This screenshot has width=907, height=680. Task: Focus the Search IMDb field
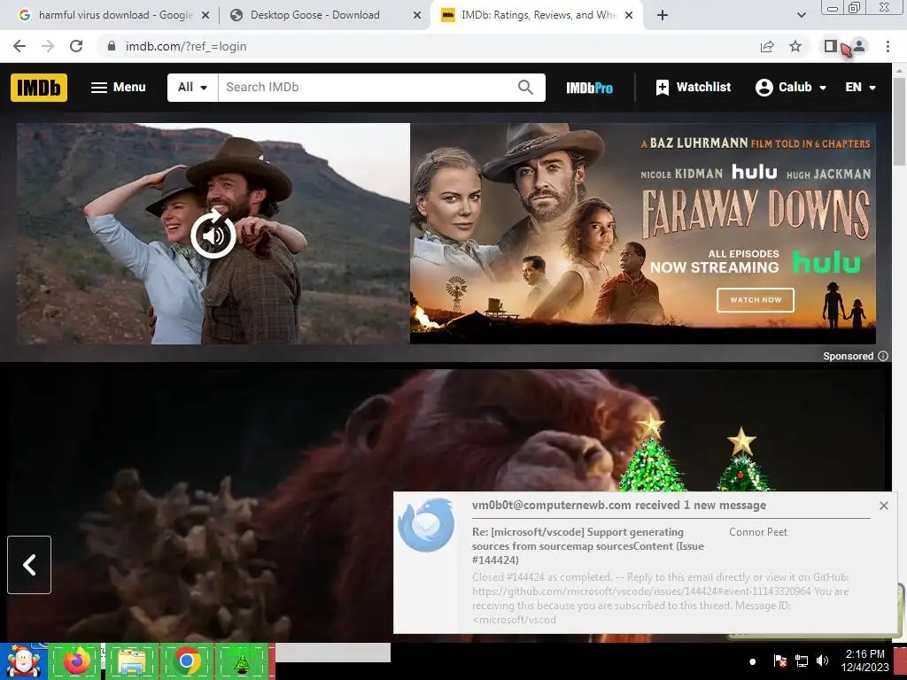(367, 88)
